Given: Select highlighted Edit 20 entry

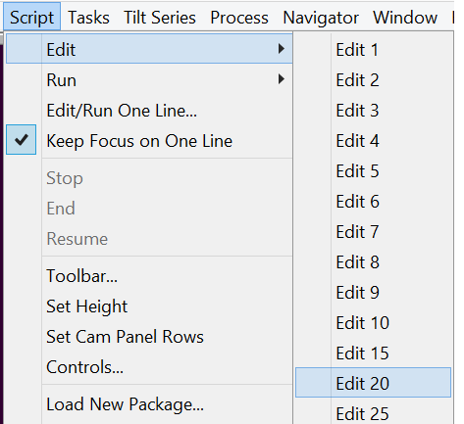Looking at the screenshot, I should (373, 383).
